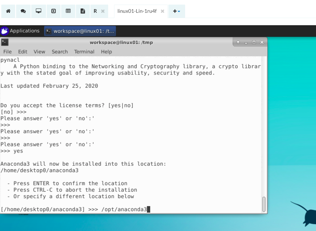Open the Edit menu in terminal
The height and width of the screenshot is (231, 316).
tap(23, 52)
